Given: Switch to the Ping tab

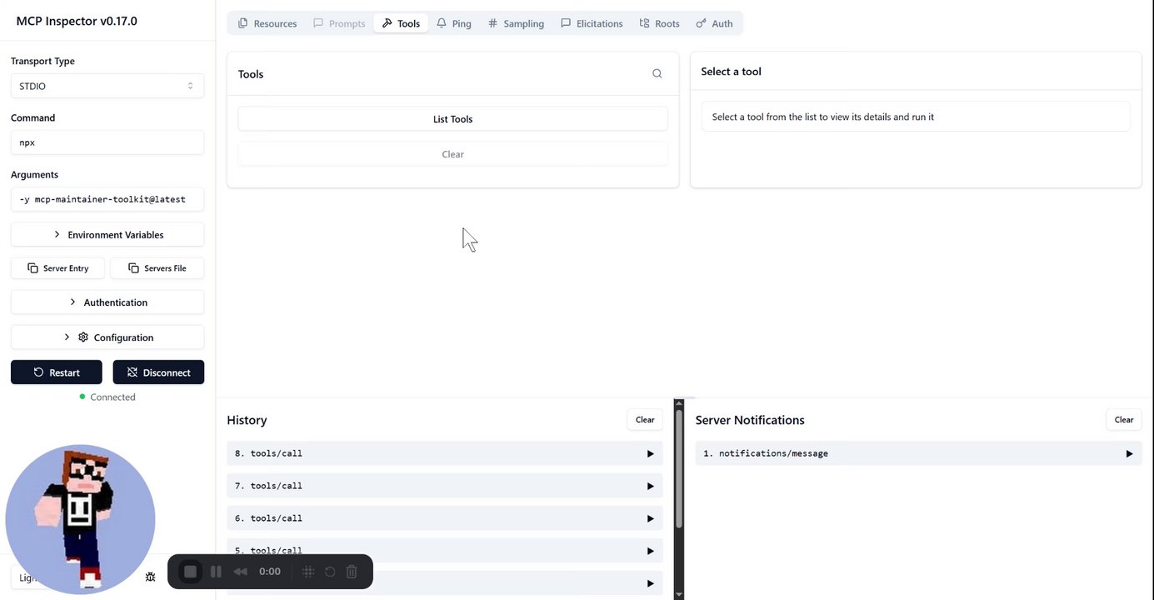Looking at the screenshot, I should [454, 23].
